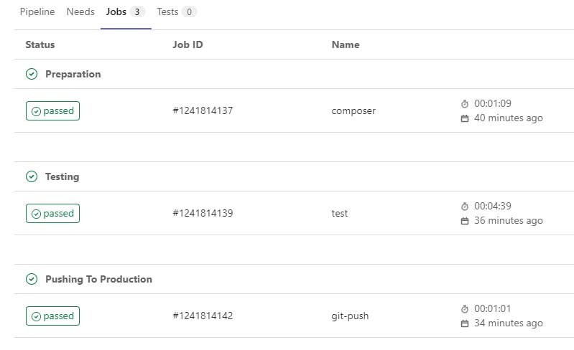Click the stopwatch icon beside 00:04:39

click(465, 207)
